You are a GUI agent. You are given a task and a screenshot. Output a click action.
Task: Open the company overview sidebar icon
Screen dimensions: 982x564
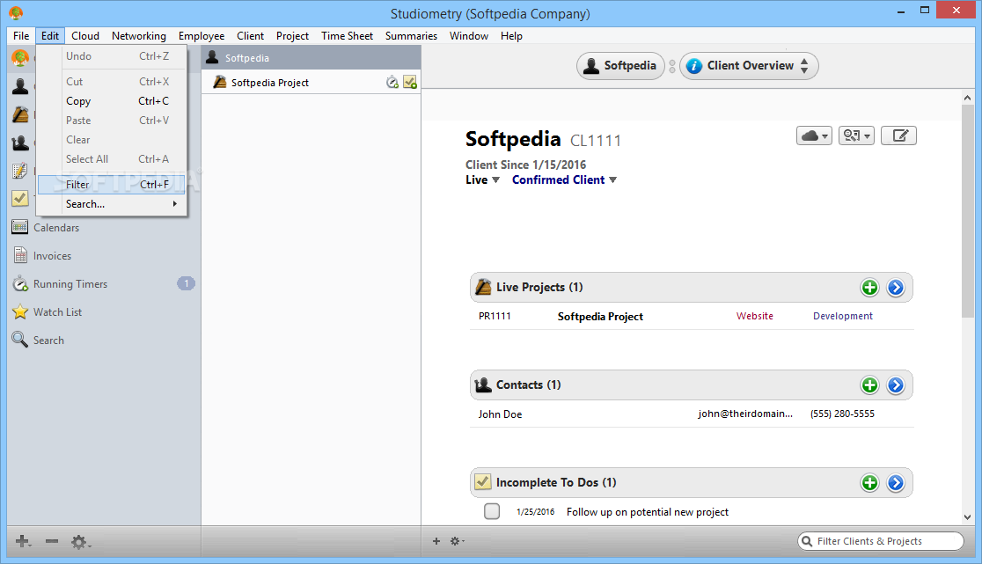pos(20,58)
